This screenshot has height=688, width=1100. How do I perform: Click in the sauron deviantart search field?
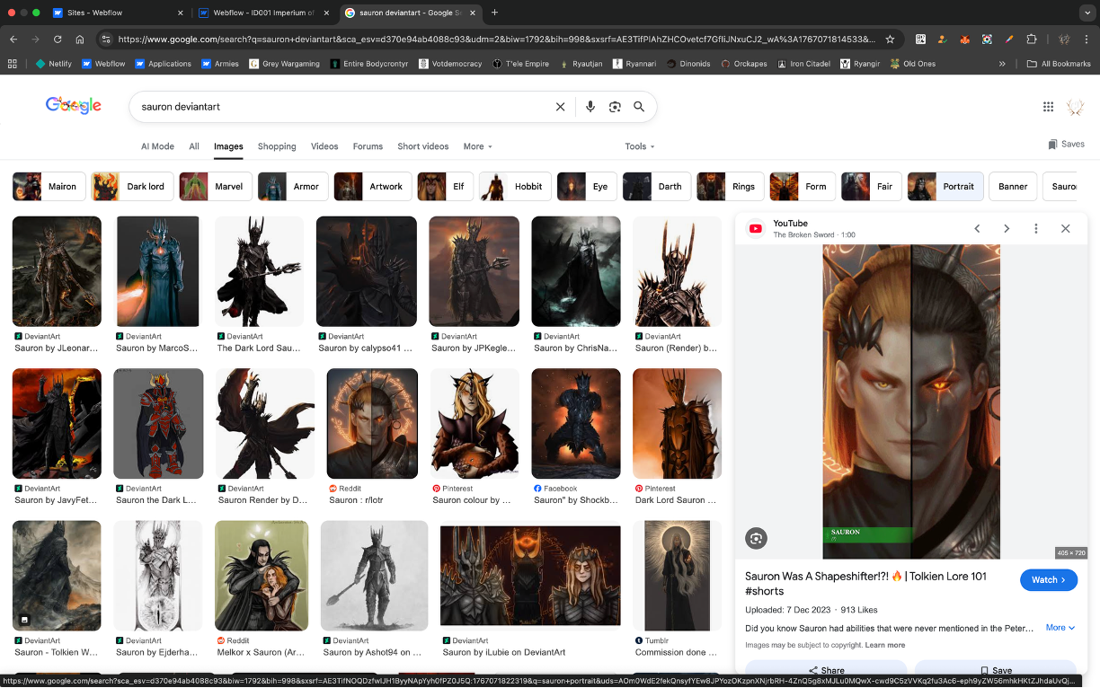click(342, 106)
